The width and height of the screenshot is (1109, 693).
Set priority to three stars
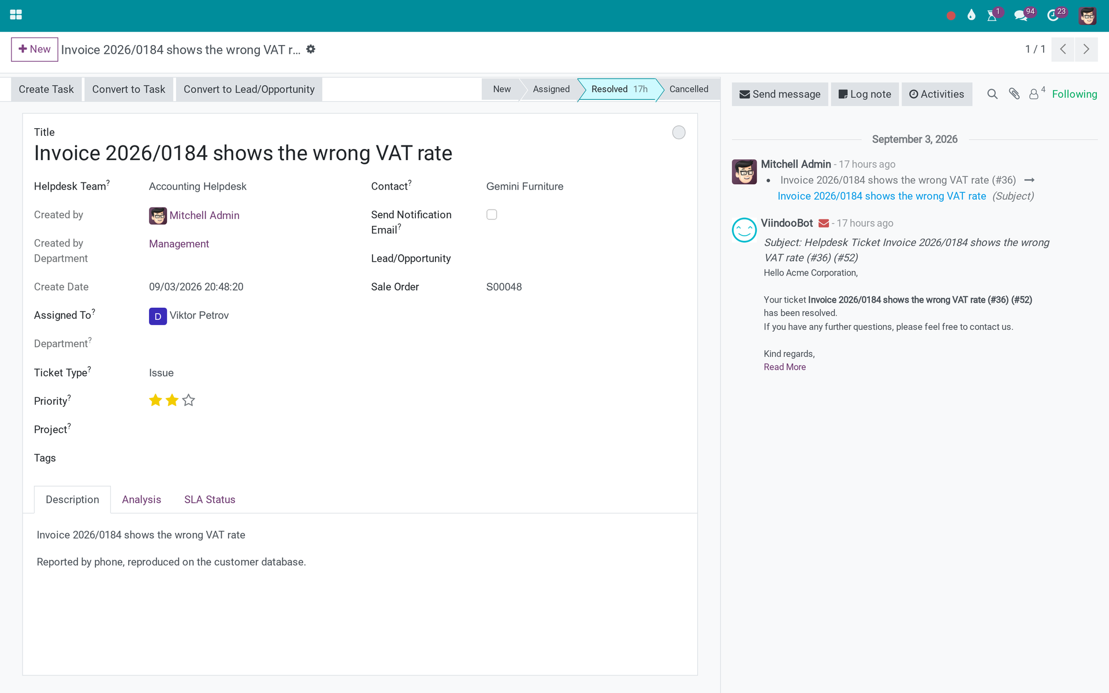point(189,400)
